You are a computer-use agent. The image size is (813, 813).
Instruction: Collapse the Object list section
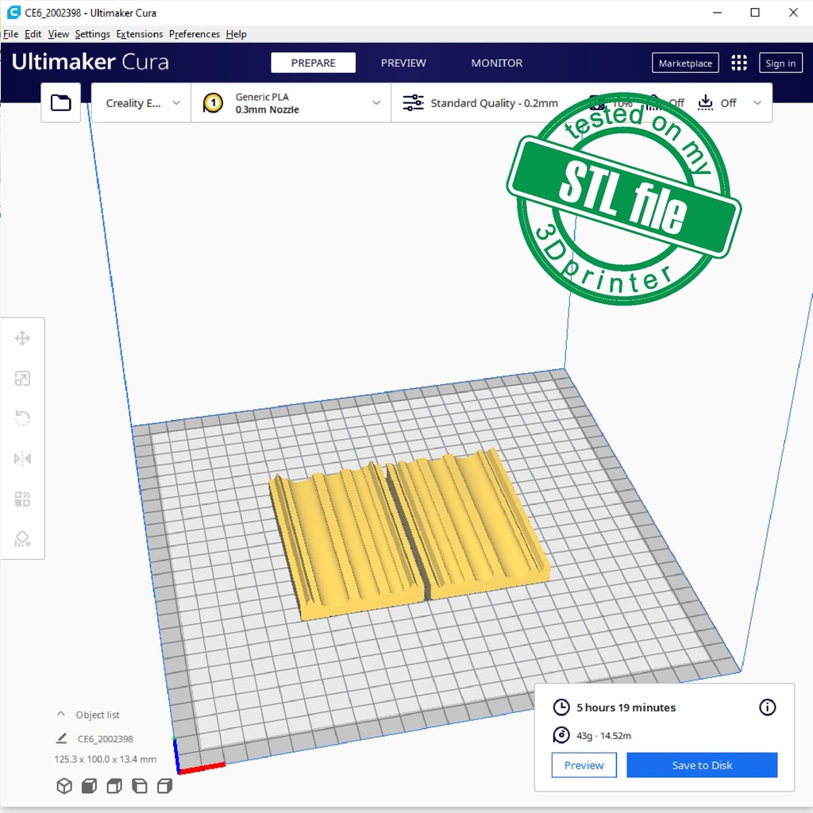pos(61,715)
